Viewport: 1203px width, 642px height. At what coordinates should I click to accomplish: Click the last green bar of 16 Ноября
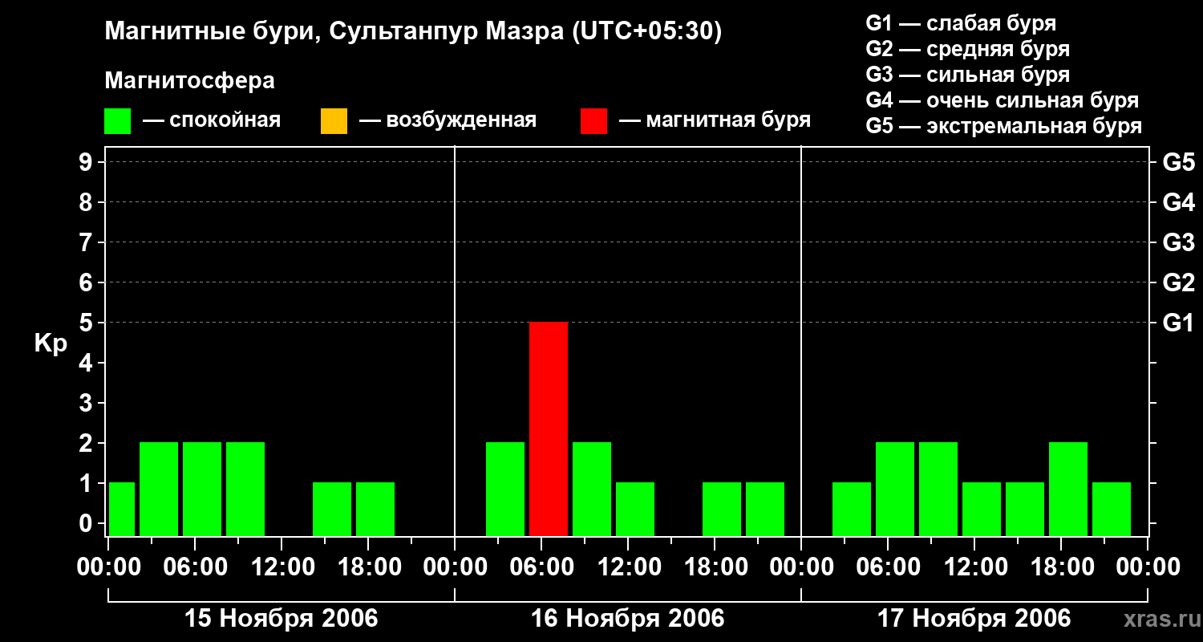click(x=765, y=509)
